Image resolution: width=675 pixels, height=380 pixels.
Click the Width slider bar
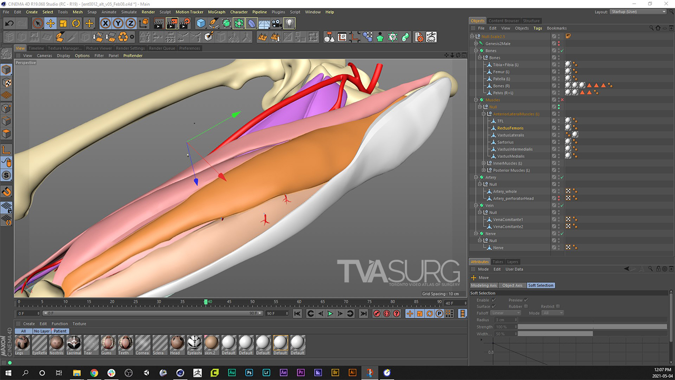coord(592,334)
